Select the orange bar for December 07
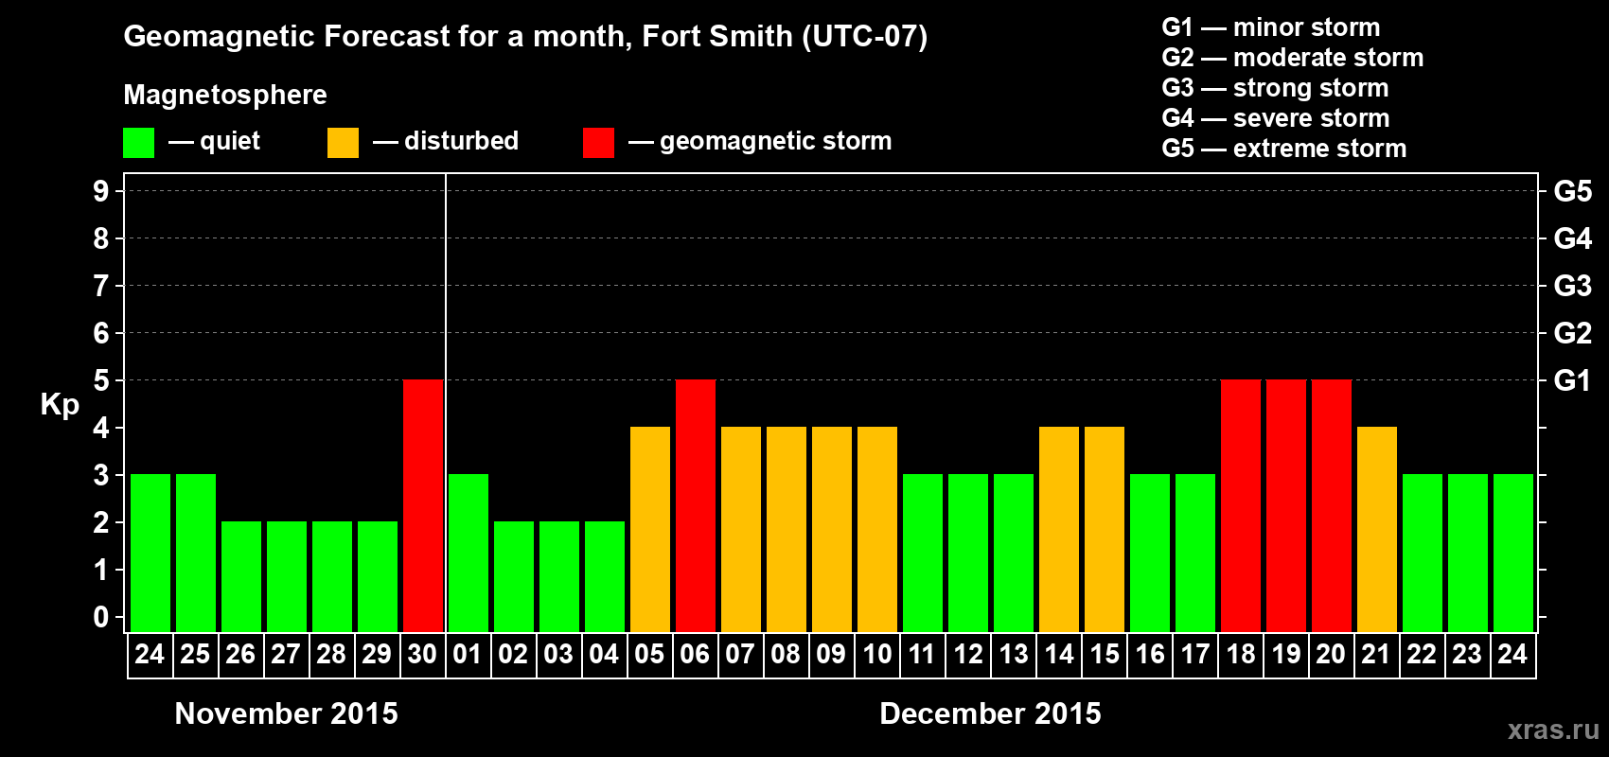1609x757 pixels. 741,530
